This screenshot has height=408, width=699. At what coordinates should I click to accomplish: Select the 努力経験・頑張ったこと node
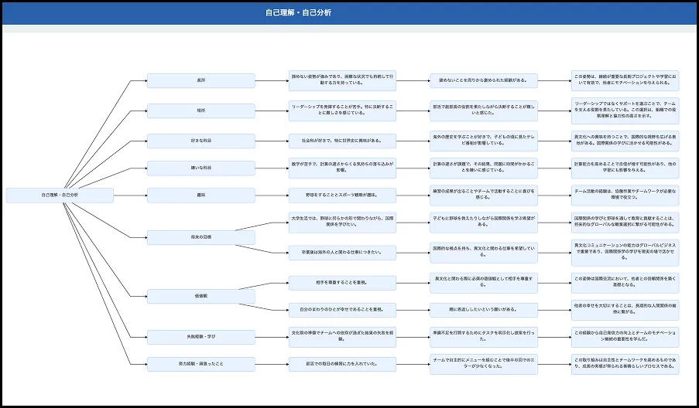click(201, 364)
